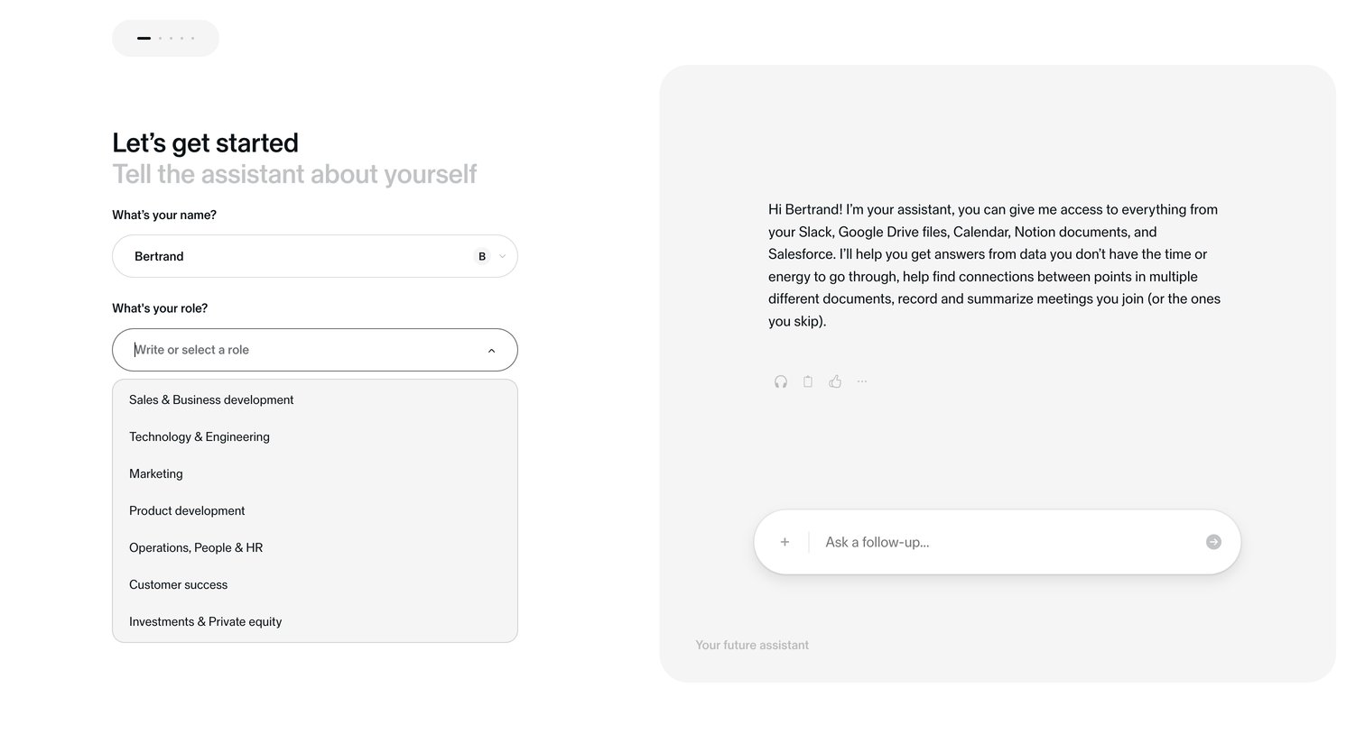Select Operations, People & HR option
The height and width of the screenshot is (734, 1365).
click(315, 547)
